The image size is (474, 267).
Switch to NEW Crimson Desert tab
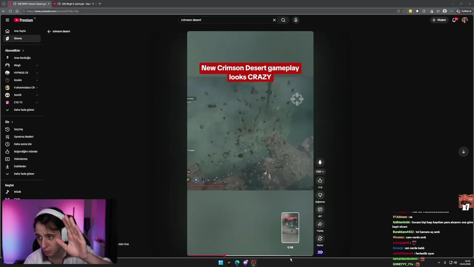click(29, 4)
